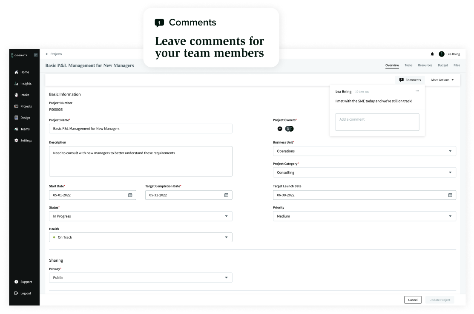Switch to the Budget tab

(443, 65)
